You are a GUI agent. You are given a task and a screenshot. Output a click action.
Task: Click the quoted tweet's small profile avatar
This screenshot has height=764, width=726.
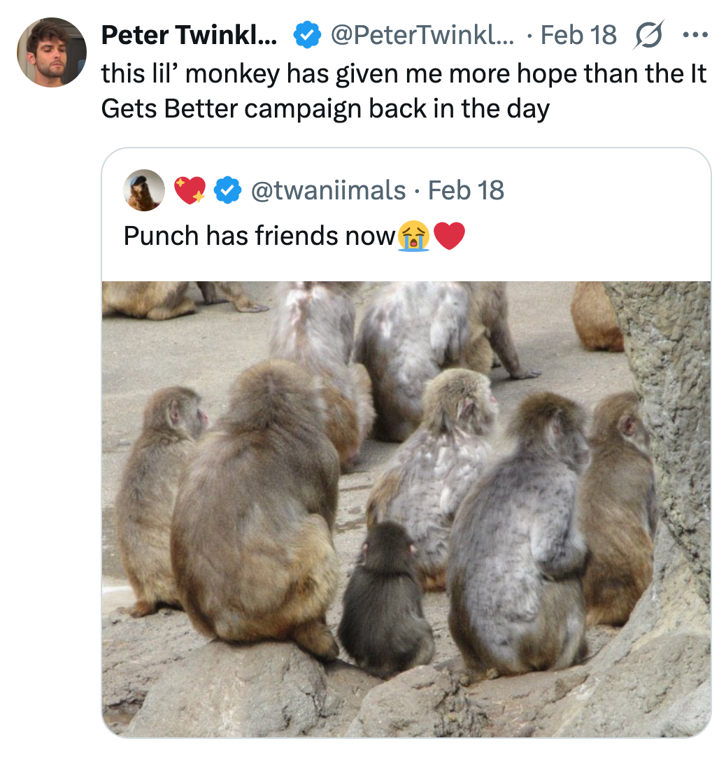tap(144, 190)
